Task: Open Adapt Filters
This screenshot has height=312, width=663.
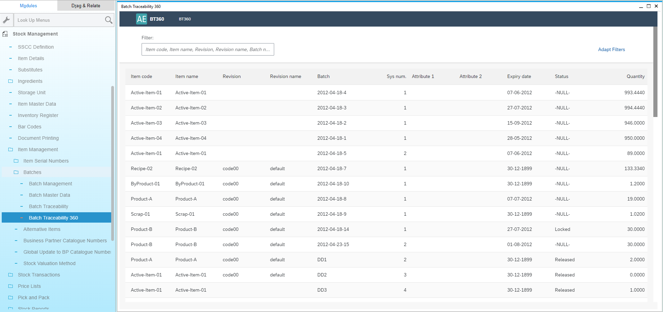Action: [611, 49]
